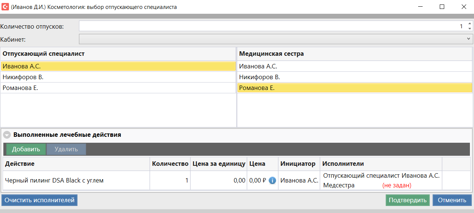Confirm with the Подтвердить button
Viewport: 474px width, 213px height.
tap(407, 200)
